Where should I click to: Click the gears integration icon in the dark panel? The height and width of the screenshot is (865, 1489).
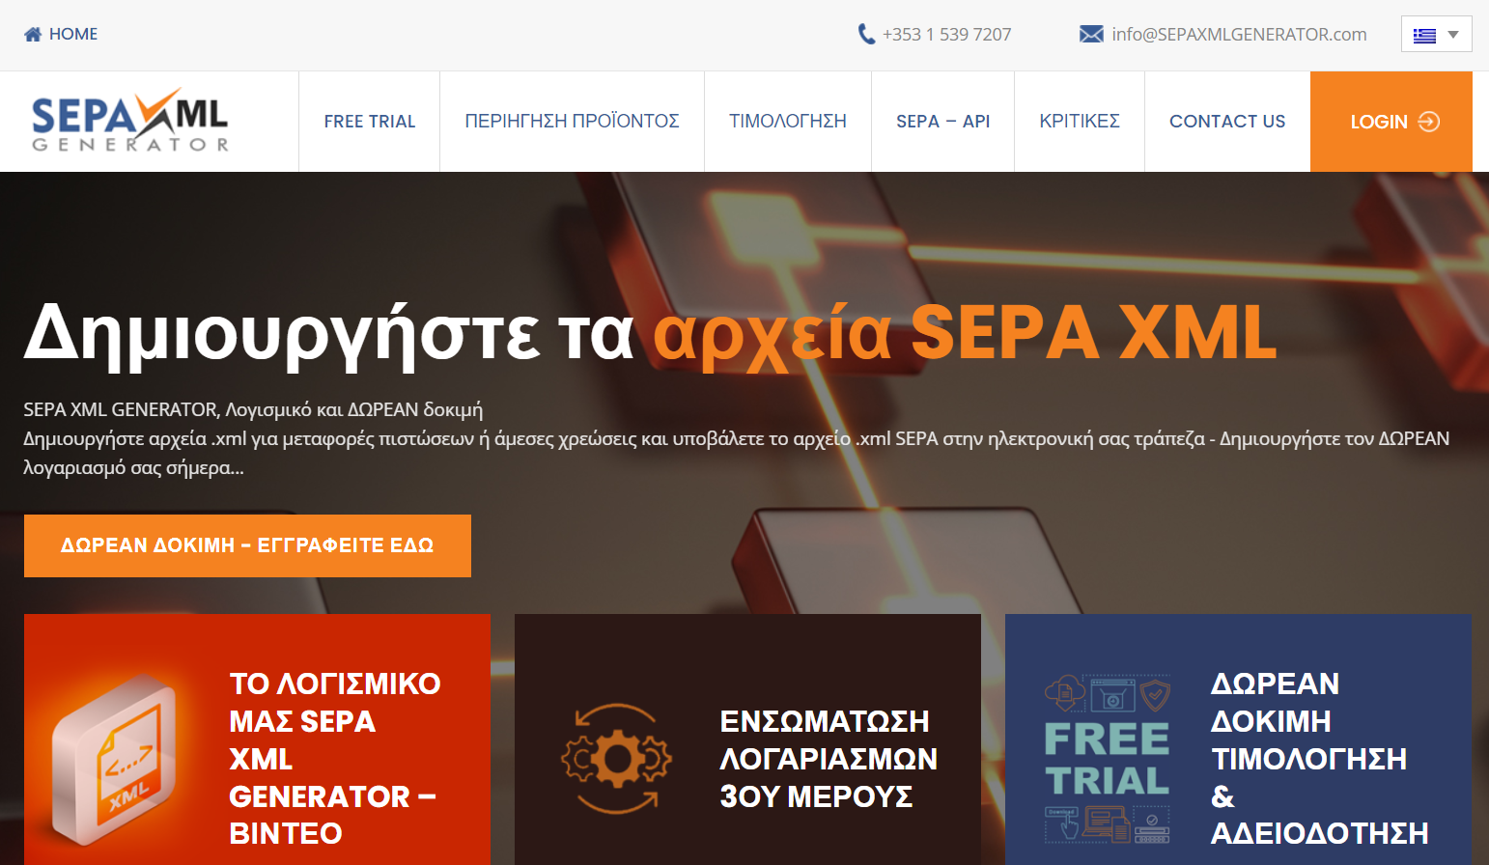[615, 758]
